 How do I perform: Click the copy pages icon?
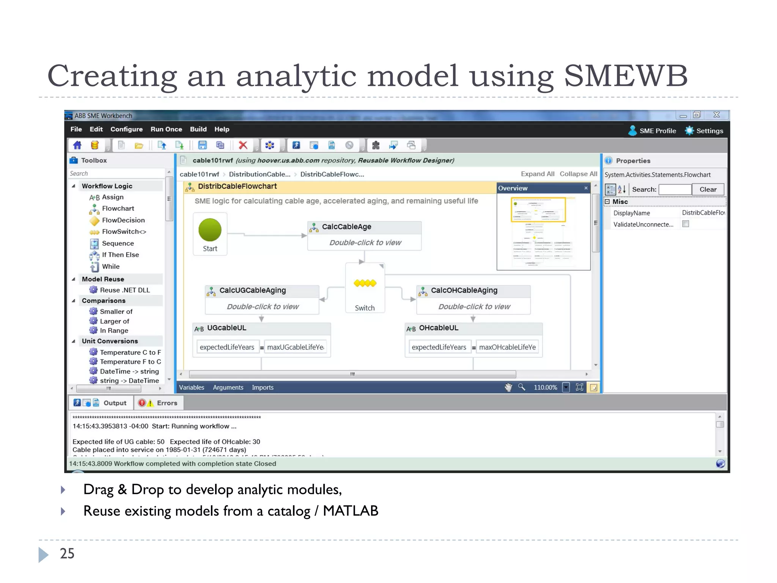point(220,145)
